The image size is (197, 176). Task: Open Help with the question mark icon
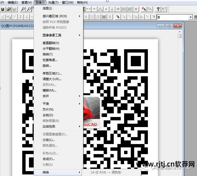coord(158,9)
